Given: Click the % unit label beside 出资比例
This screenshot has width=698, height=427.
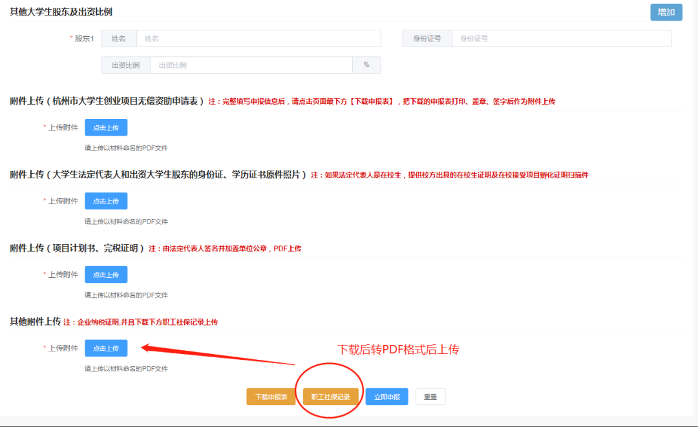Looking at the screenshot, I should [367, 65].
